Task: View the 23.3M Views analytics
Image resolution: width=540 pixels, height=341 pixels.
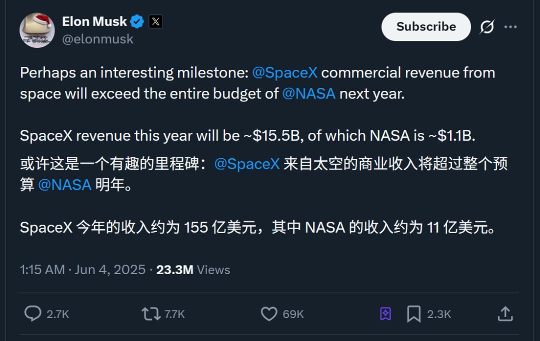Action: pos(193,270)
